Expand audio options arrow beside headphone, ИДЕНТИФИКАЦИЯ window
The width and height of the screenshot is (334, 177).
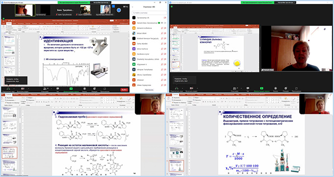click(x=14, y=88)
